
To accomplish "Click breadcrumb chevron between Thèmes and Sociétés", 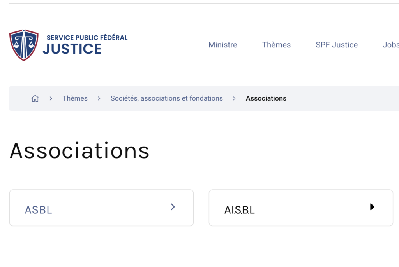I will pyautogui.click(x=99, y=99).
